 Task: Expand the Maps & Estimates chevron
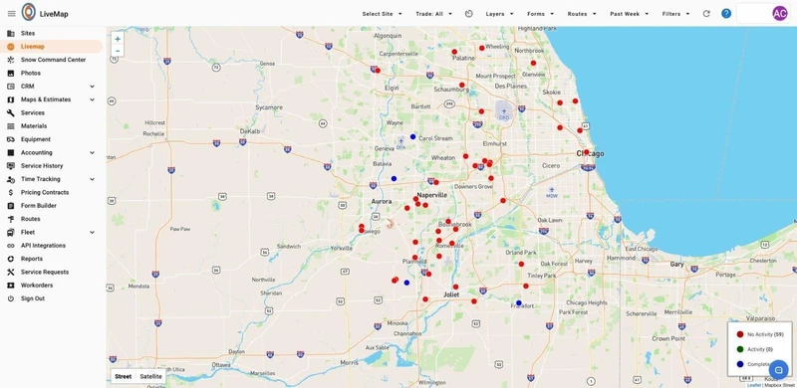92,99
